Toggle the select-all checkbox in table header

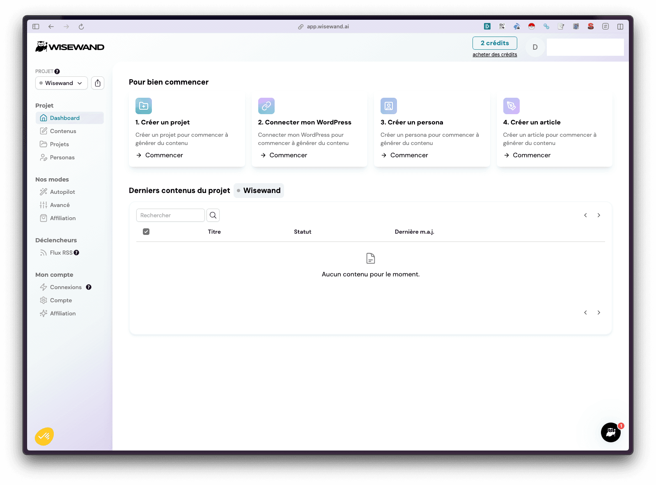(x=146, y=232)
